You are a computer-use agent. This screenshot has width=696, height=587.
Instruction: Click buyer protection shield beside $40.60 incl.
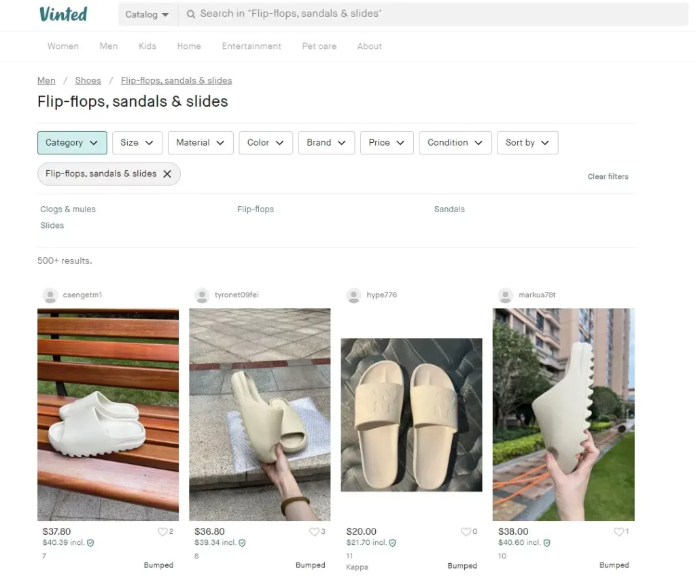[x=547, y=543]
